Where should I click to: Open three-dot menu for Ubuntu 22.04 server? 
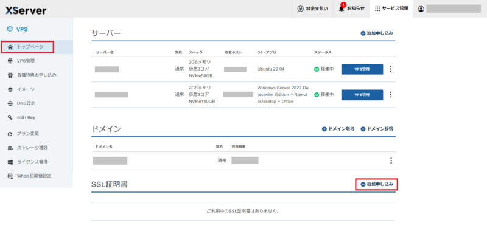(390, 69)
